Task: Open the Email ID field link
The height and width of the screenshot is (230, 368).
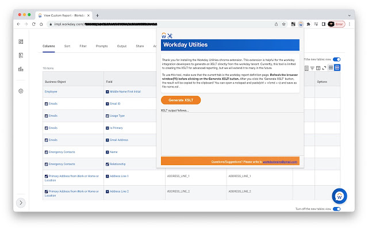Action: 115,103
